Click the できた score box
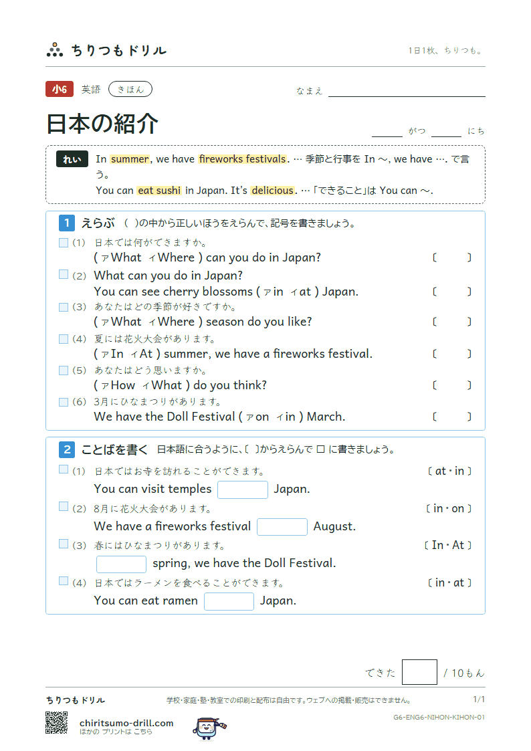This screenshot has height=751, width=531. (x=419, y=672)
